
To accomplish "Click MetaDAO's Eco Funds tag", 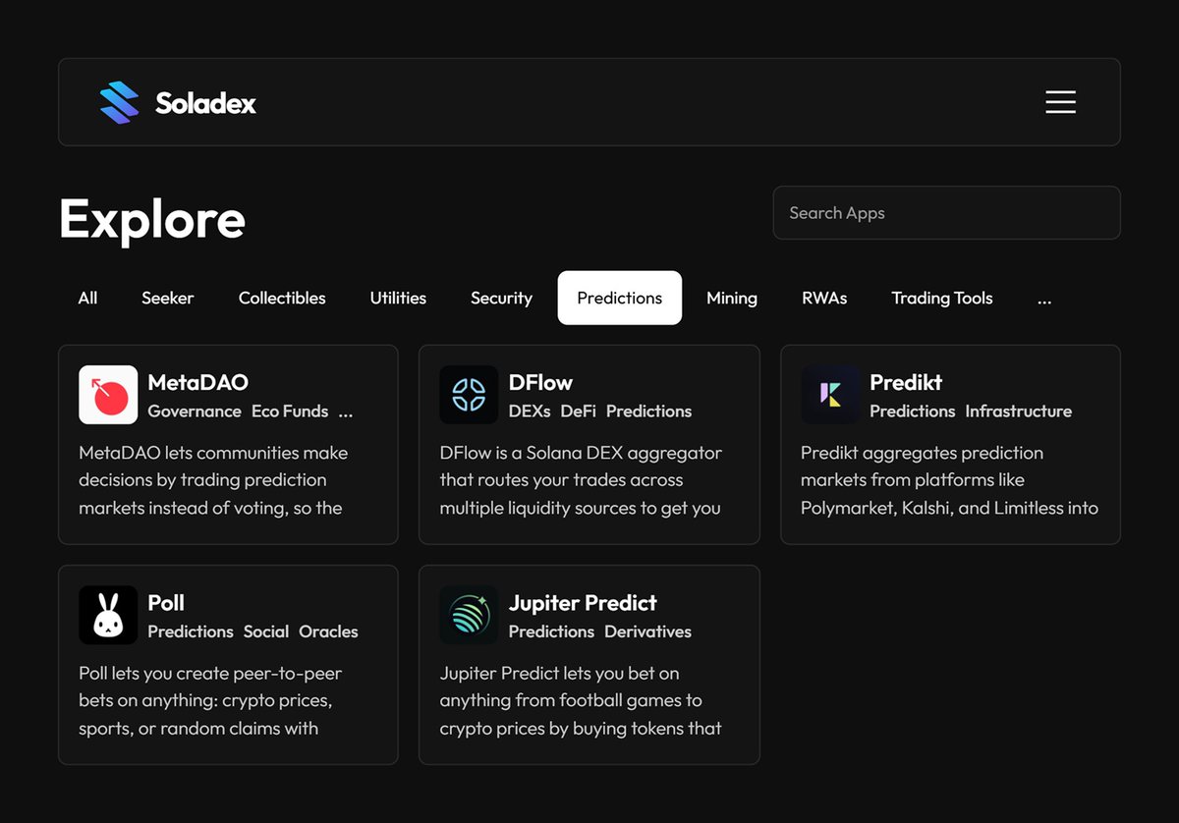I will (x=290, y=411).
